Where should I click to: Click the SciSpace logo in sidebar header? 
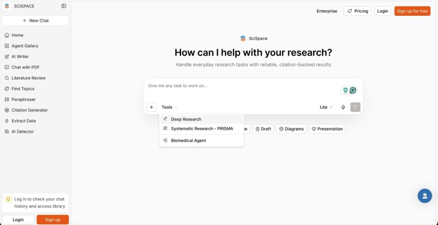tap(7, 6)
